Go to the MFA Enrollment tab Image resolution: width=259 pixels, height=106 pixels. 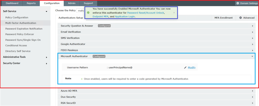point(223,18)
